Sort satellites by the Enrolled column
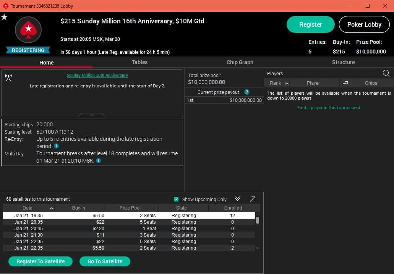 pos(234,208)
